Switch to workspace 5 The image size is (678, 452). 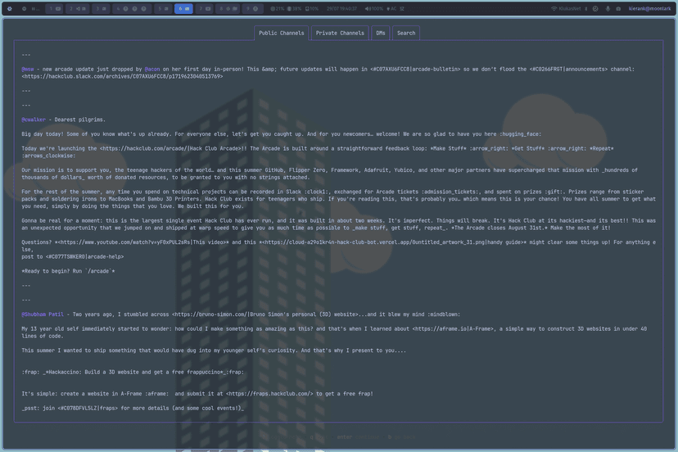tap(160, 9)
